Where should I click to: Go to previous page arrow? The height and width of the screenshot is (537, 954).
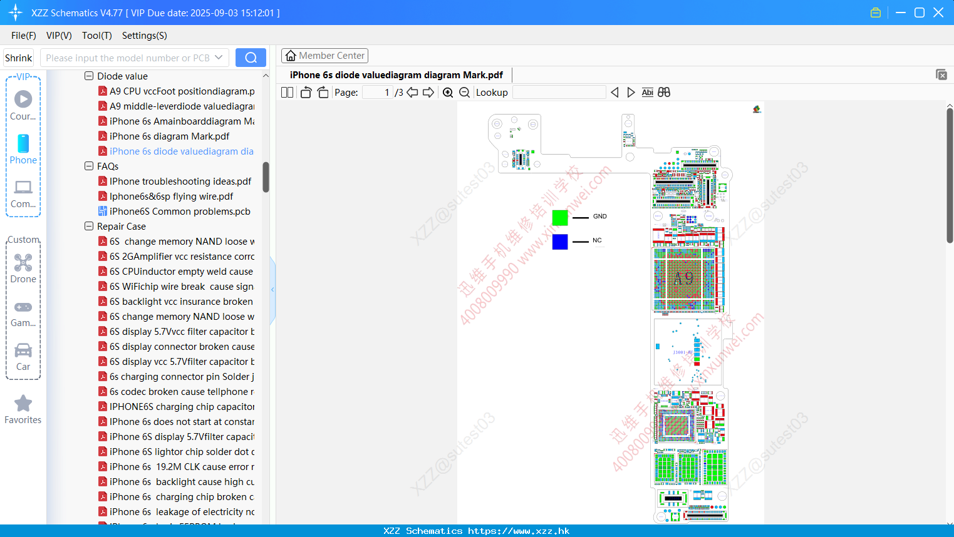click(x=412, y=93)
